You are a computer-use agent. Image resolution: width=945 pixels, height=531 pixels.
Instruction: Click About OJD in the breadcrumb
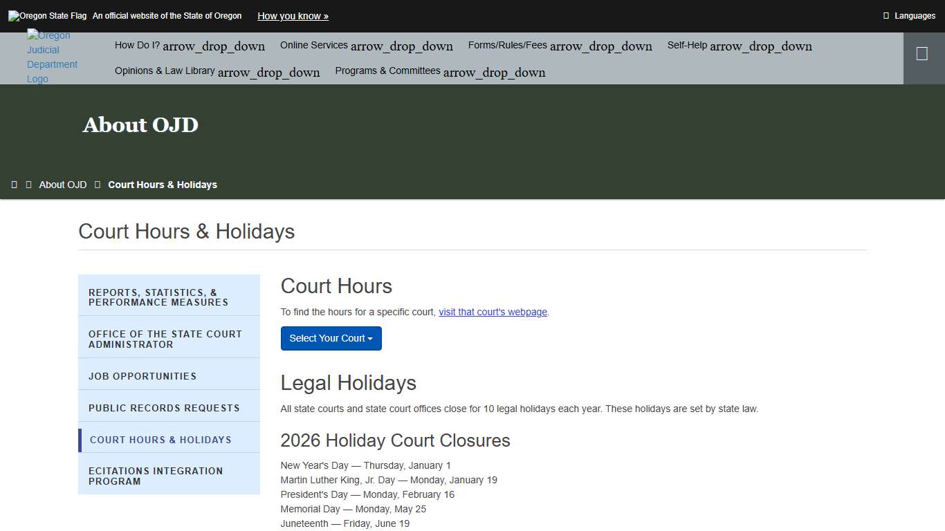[63, 184]
